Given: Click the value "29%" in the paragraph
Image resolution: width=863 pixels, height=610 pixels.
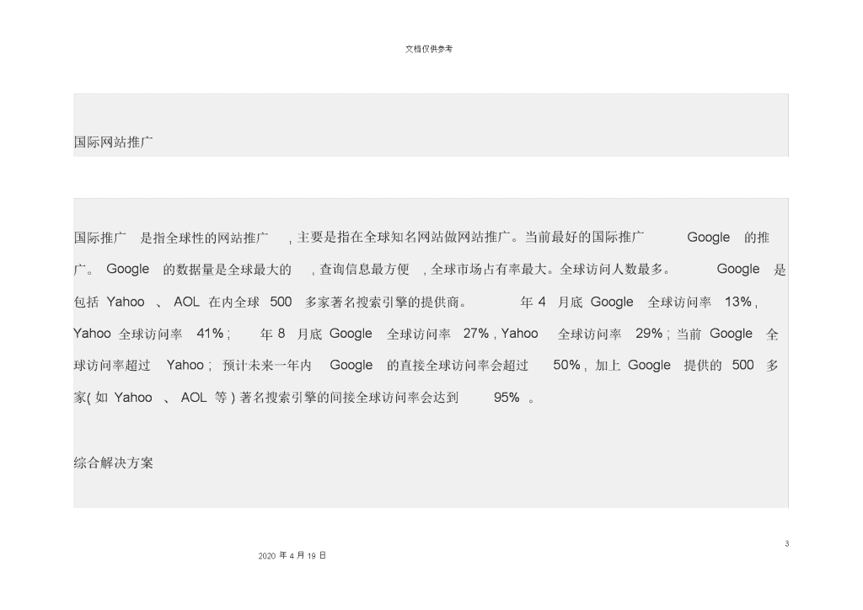Looking at the screenshot, I should (649, 334).
